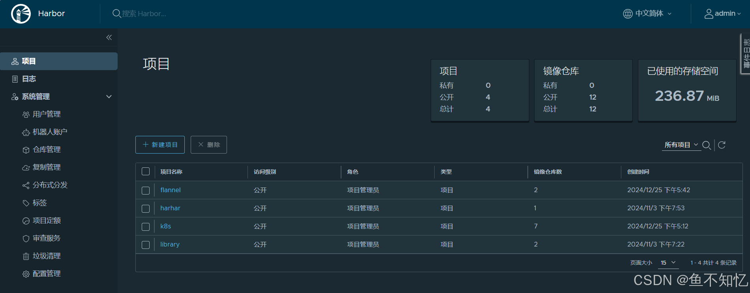Click the 项目定额 quota gauge icon
The width and height of the screenshot is (750, 293).
[26, 221]
